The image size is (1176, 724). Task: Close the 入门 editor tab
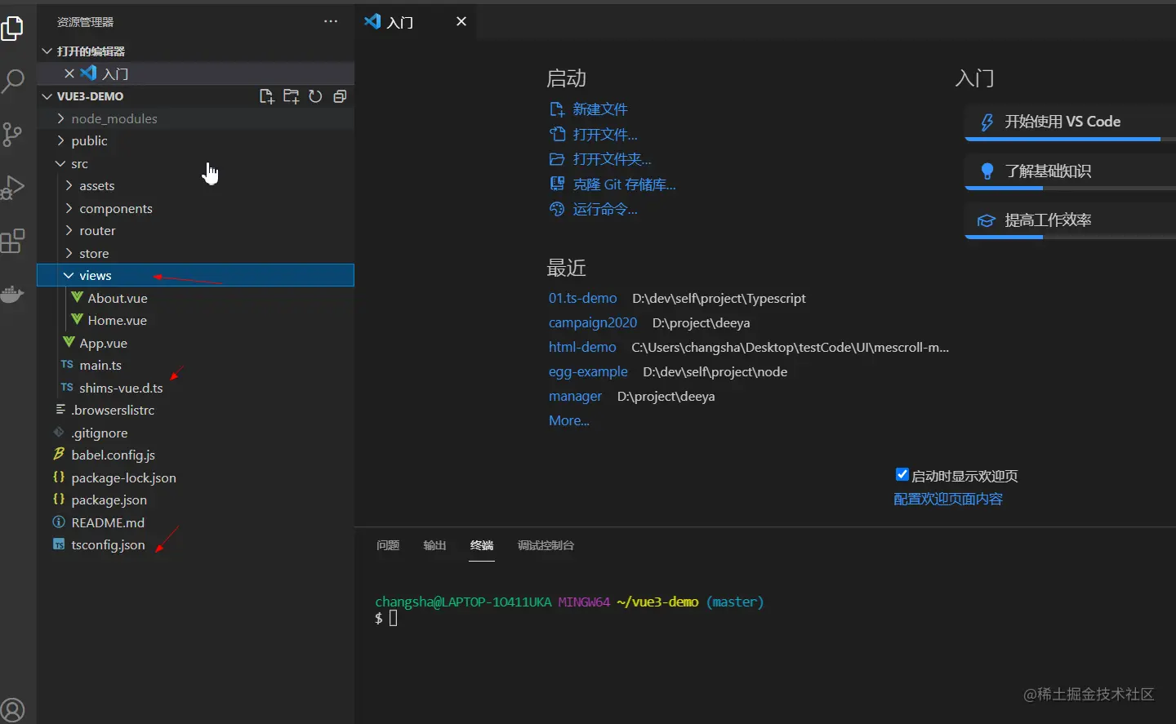[461, 21]
